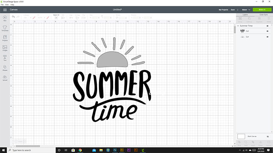The height and width of the screenshot is (153, 273).
Task: Click the horizontal canvas scrollbar
Action: (28, 146)
